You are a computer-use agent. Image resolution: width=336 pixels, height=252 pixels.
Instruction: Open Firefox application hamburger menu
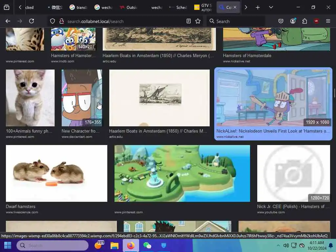328,21
